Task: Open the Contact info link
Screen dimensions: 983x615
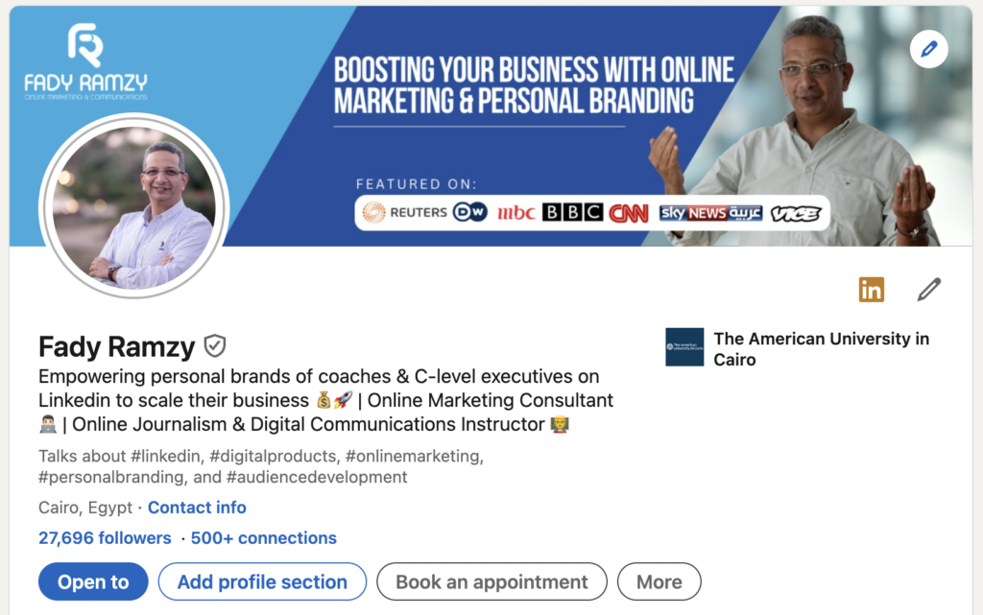Action: (x=197, y=508)
